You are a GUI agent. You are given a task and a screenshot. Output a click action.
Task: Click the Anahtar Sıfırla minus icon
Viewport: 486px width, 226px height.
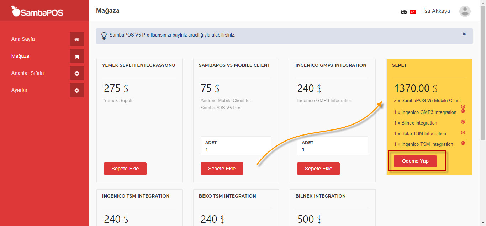(x=77, y=73)
